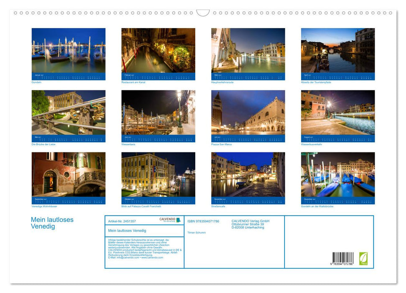Viewport: 406px width, 293px height.
Task: Open the Wassertaxis June photo
Action: pos(158,112)
